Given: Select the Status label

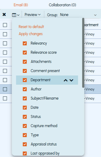Looking at the screenshot, I should pos(36,117).
